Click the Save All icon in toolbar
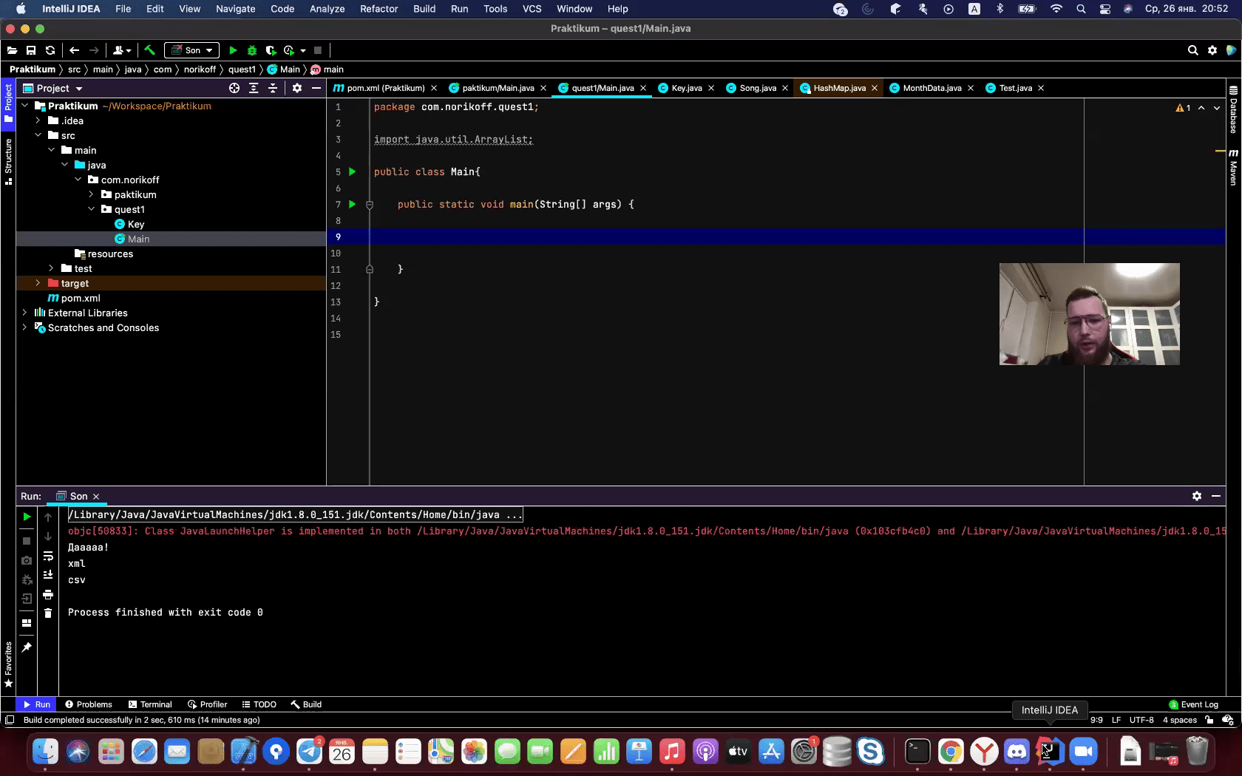1242x776 pixels. tap(31, 50)
